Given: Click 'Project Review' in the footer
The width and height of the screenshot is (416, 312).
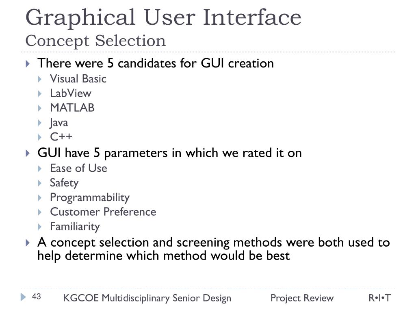Looking at the screenshot, I should point(302,298).
